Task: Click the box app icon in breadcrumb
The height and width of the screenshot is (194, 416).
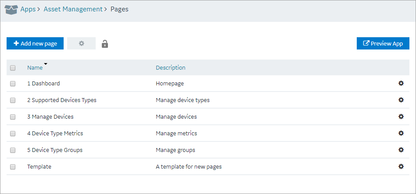Action: click(x=11, y=10)
